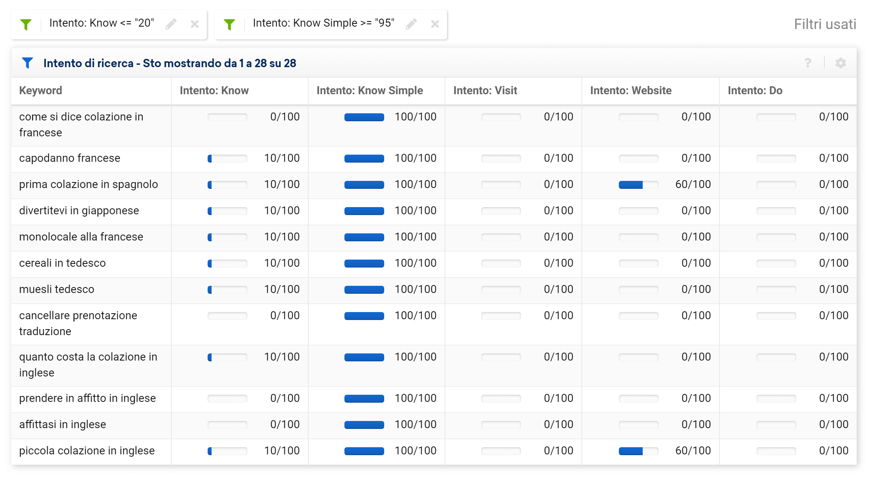
Task: Click green funnel of Know Simple filter
Action: (x=229, y=25)
